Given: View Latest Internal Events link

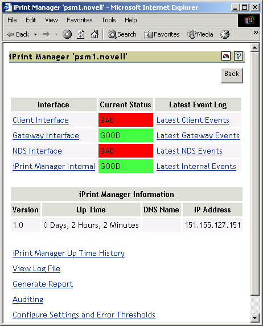Looking at the screenshot, I should coord(196,166).
